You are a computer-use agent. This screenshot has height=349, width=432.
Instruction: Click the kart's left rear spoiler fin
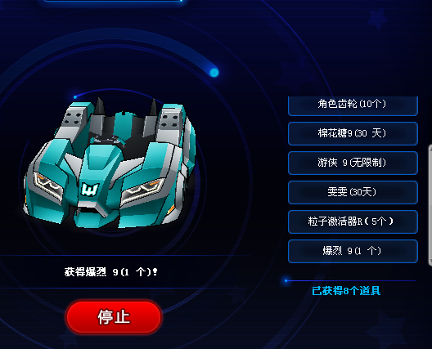(x=100, y=105)
